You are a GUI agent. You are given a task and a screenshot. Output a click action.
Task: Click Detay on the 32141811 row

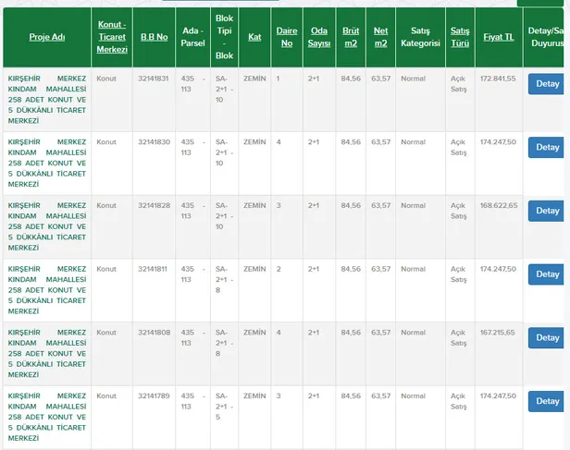point(547,274)
